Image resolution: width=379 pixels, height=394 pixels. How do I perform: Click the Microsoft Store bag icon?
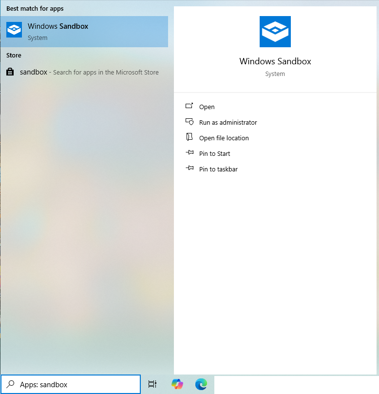(10, 72)
